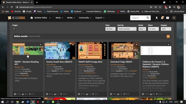Open Show 20 items dropdown
The width and height of the screenshot is (186, 104).
(153, 29)
